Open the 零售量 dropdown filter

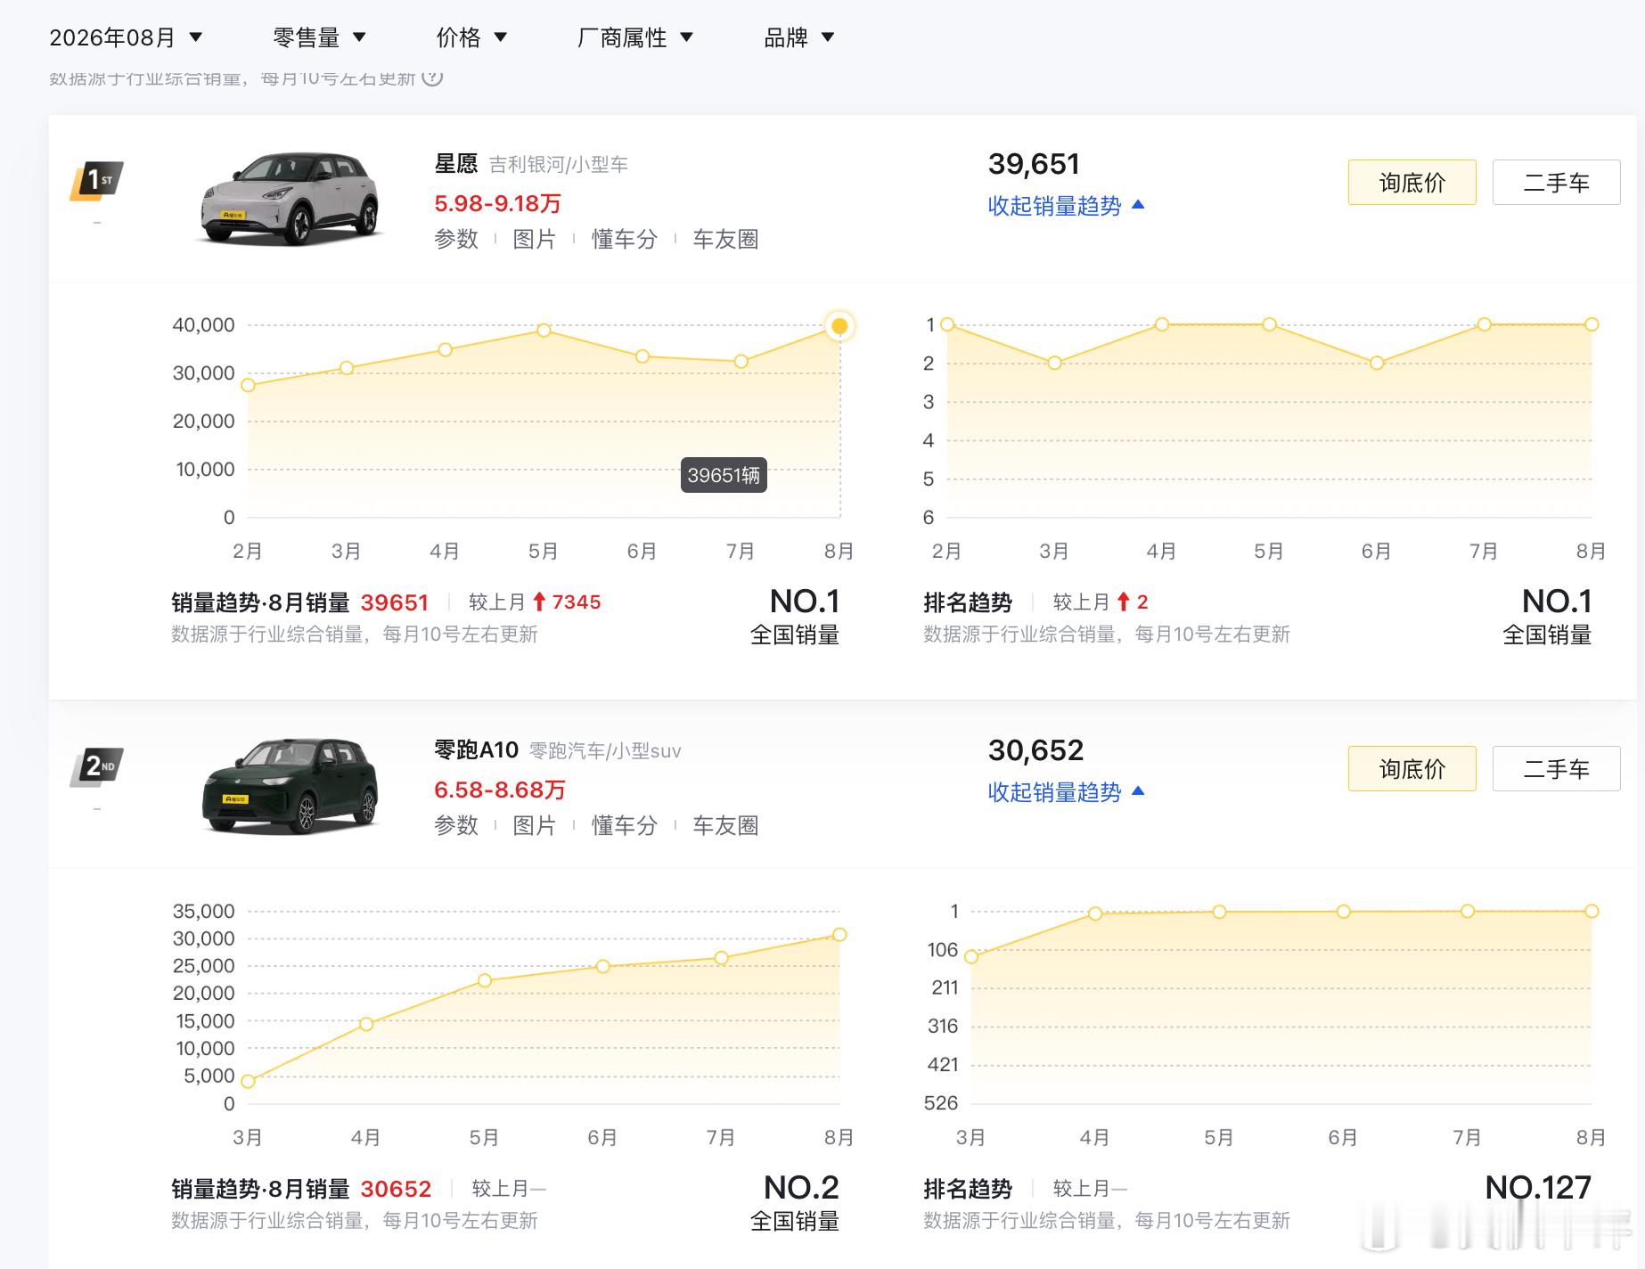(x=319, y=37)
